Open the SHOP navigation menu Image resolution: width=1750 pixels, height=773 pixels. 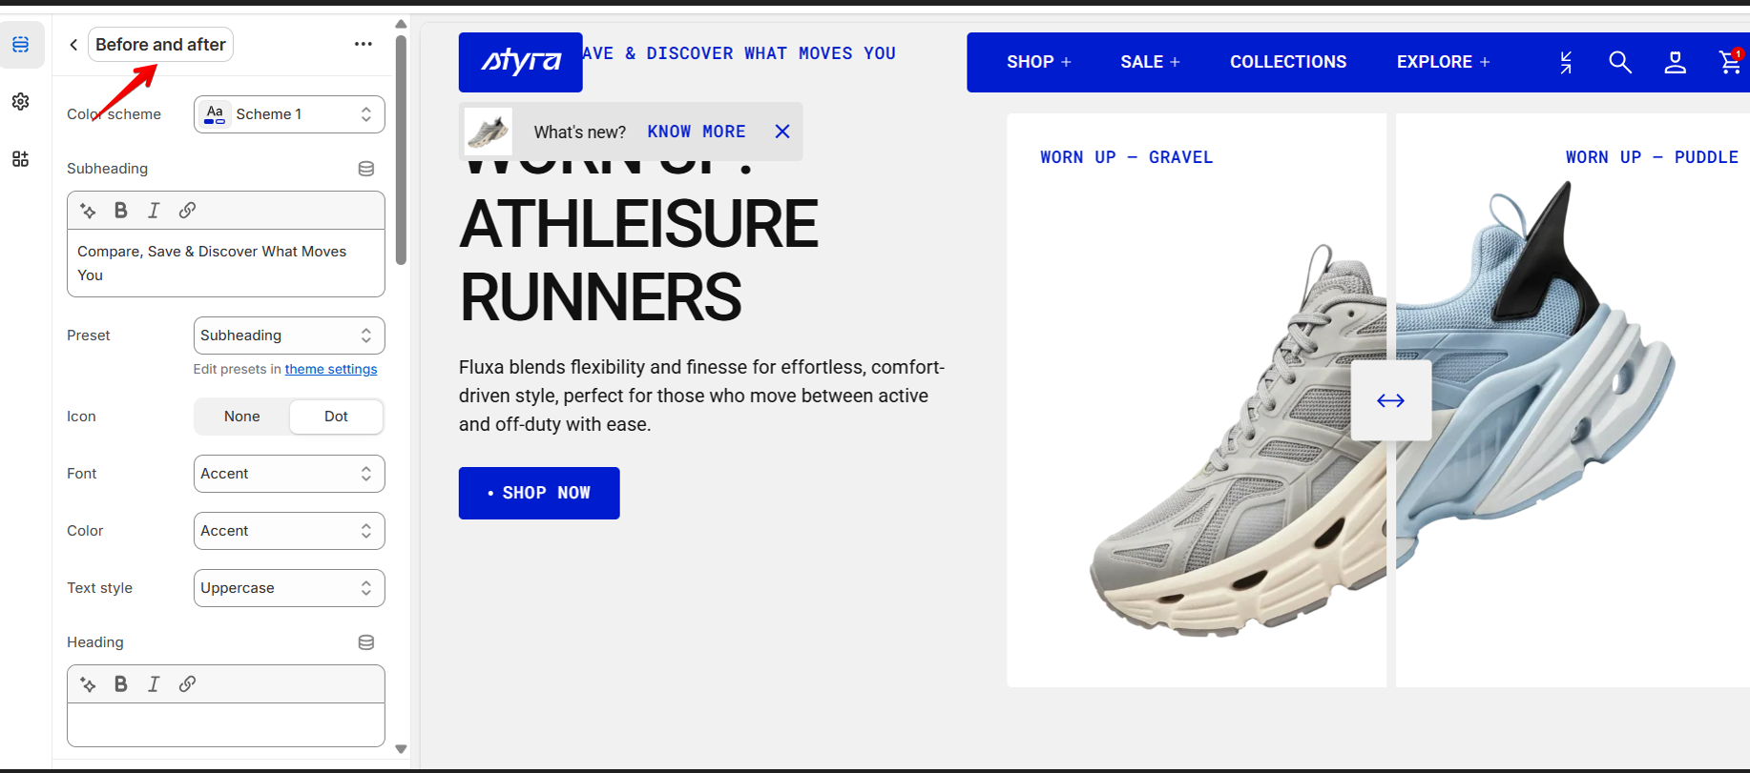(x=1039, y=62)
